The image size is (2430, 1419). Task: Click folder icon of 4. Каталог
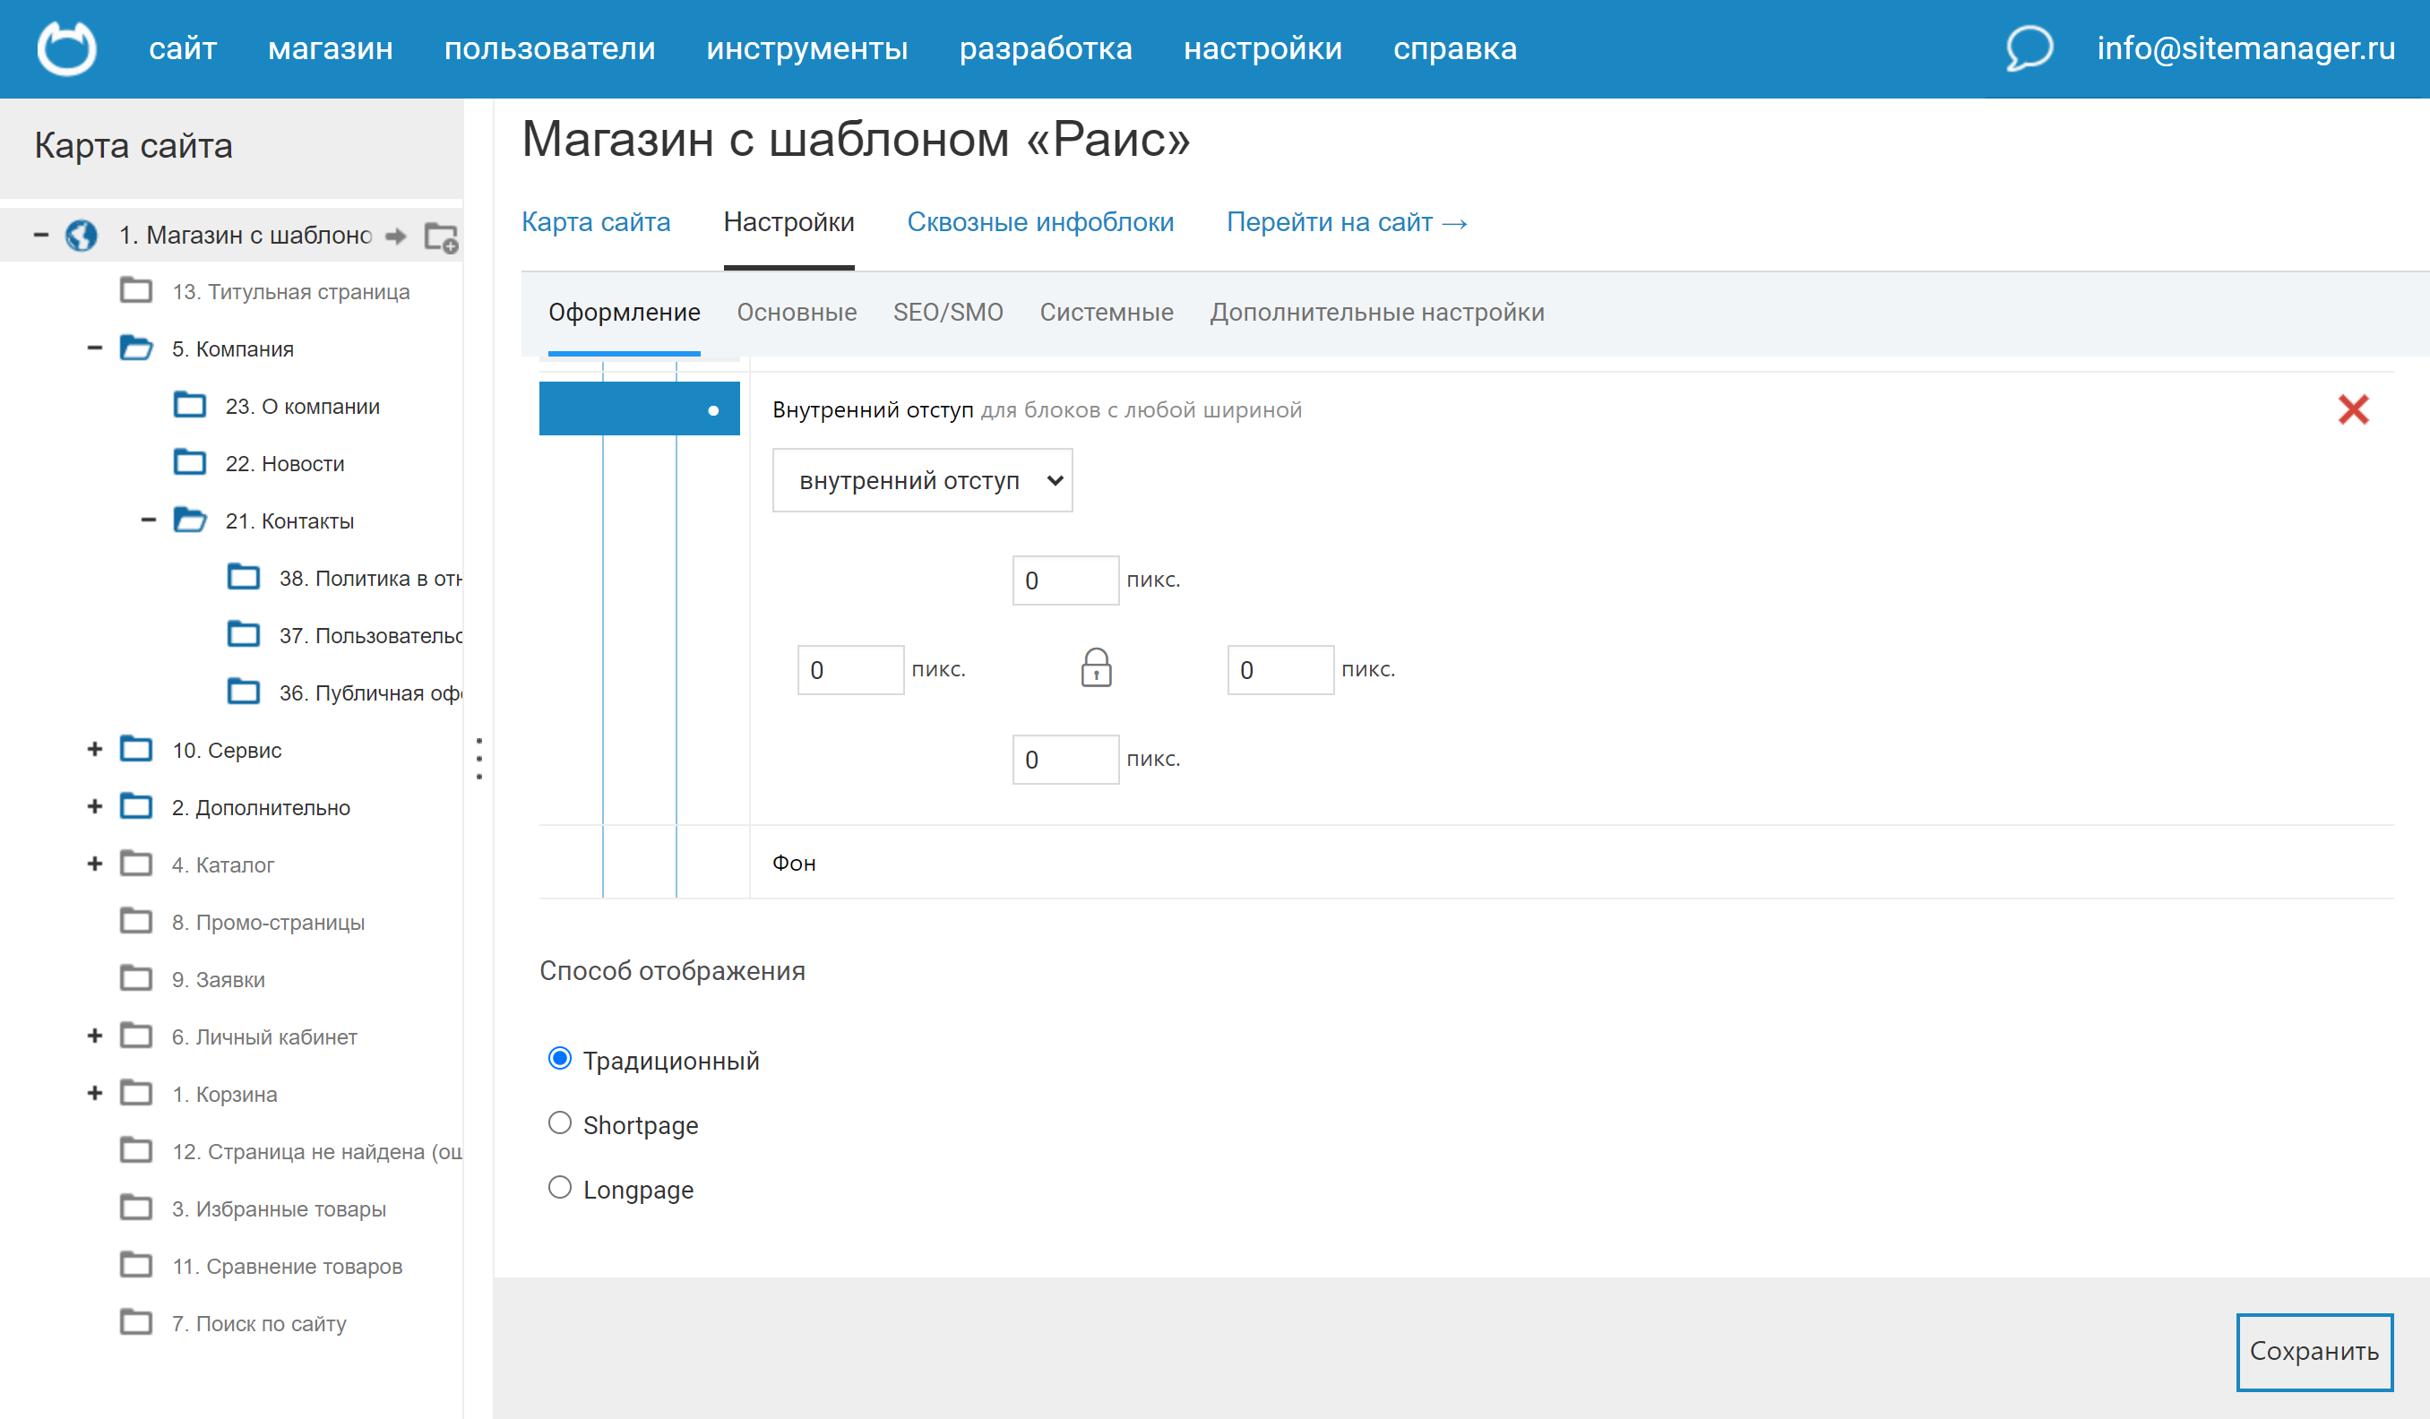click(136, 864)
